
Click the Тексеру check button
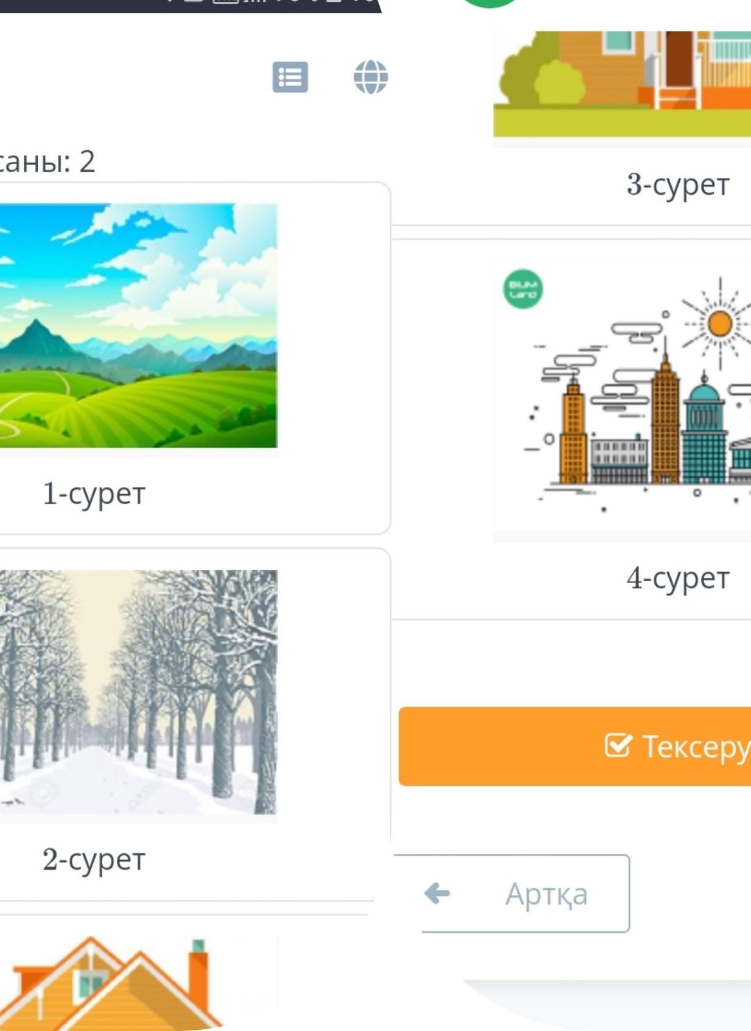tap(575, 746)
